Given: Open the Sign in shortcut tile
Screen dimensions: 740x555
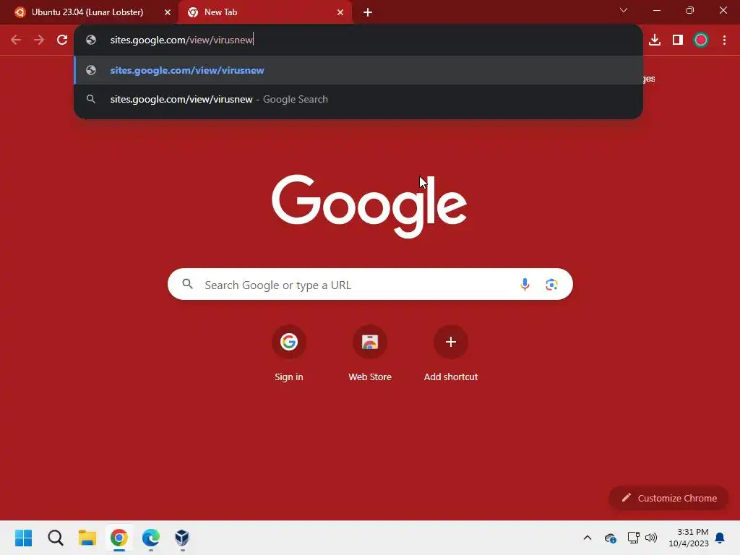Looking at the screenshot, I should pos(289,353).
